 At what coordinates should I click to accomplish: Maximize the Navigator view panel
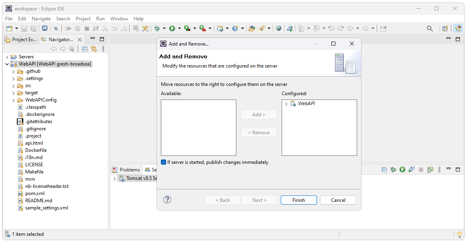(x=102, y=39)
